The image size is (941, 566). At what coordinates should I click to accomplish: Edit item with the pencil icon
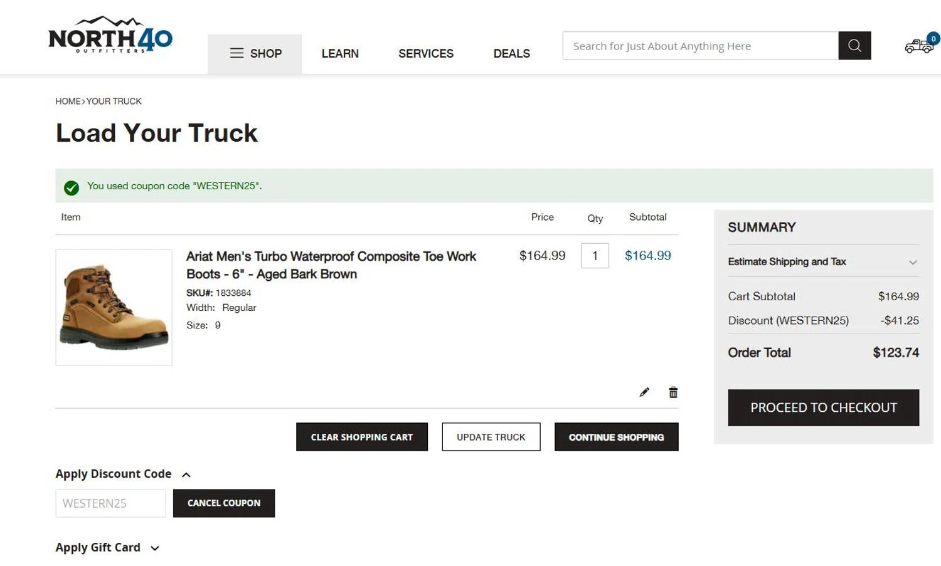pyautogui.click(x=644, y=392)
